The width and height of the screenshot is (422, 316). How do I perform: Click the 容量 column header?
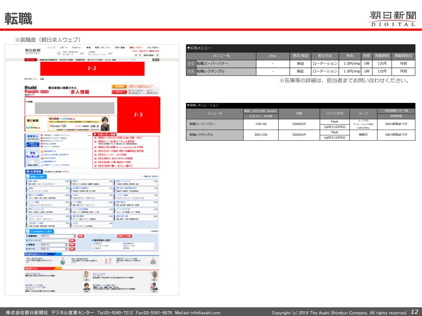pyautogui.click(x=299, y=114)
